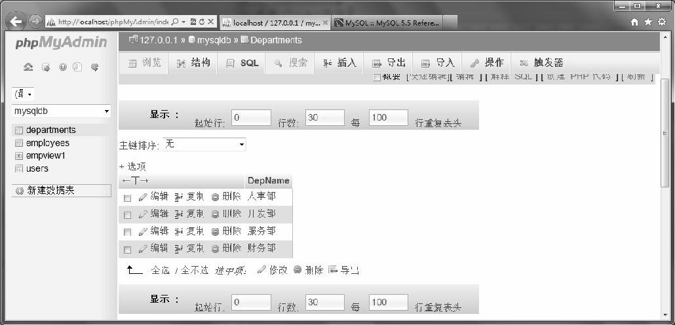The image size is (675, 325).
Task: Open the documentation pages icon in sidebar
Action: point(77,67)
